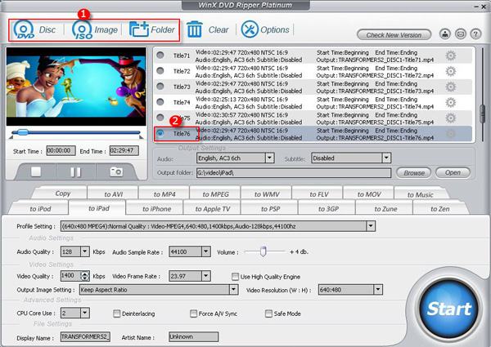The width and height of the screenshot is (491, 347).
Task: Switch to the to MP4 tab
Action: click(x=164, y=194)
